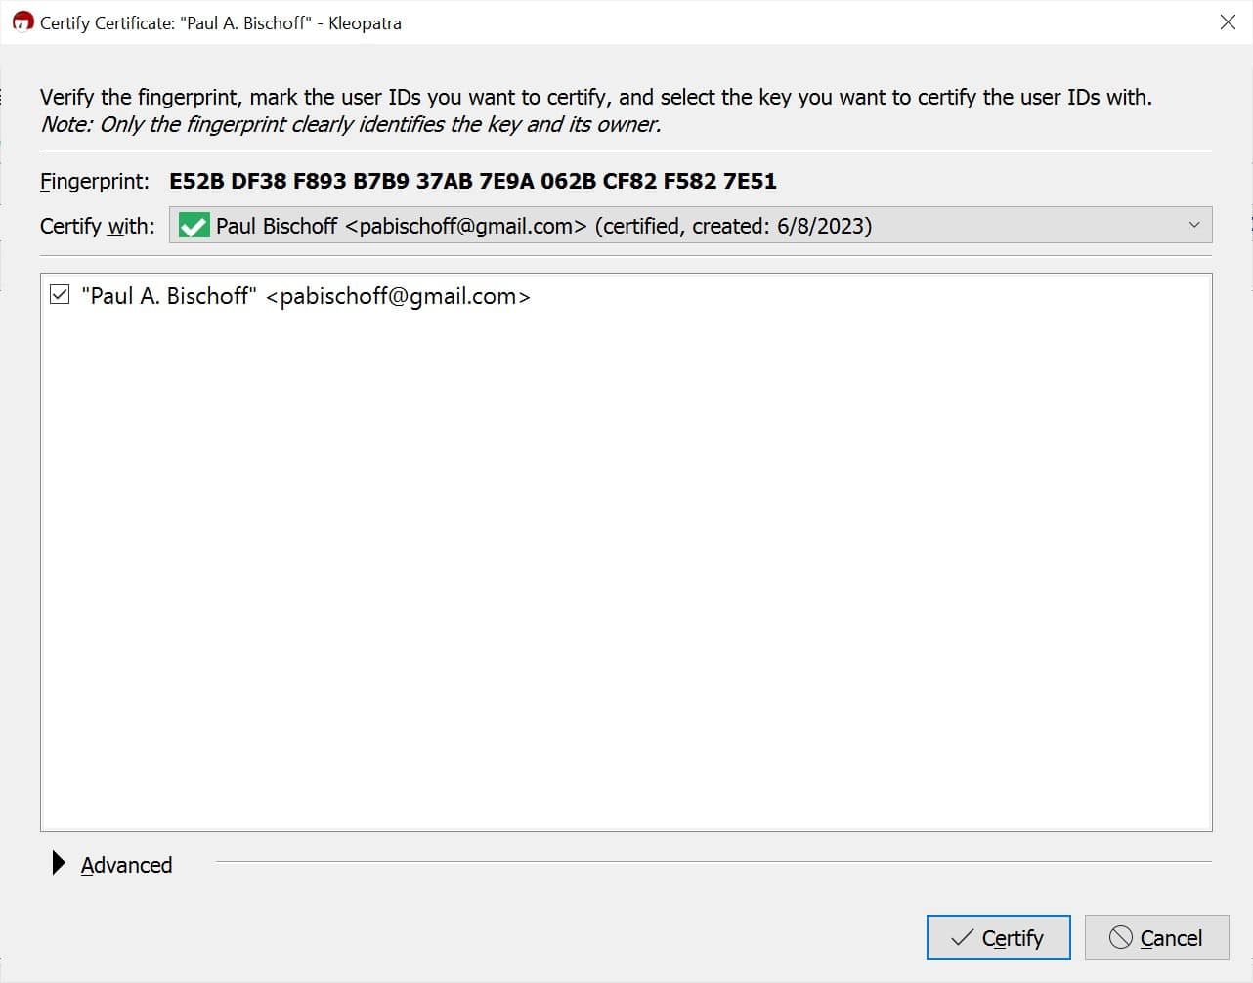This screenshot has height=983, width=1253.
Task: Click the circle-slash icon on Cancel button
Action: pyautogui.click(x=1120, y=938)
